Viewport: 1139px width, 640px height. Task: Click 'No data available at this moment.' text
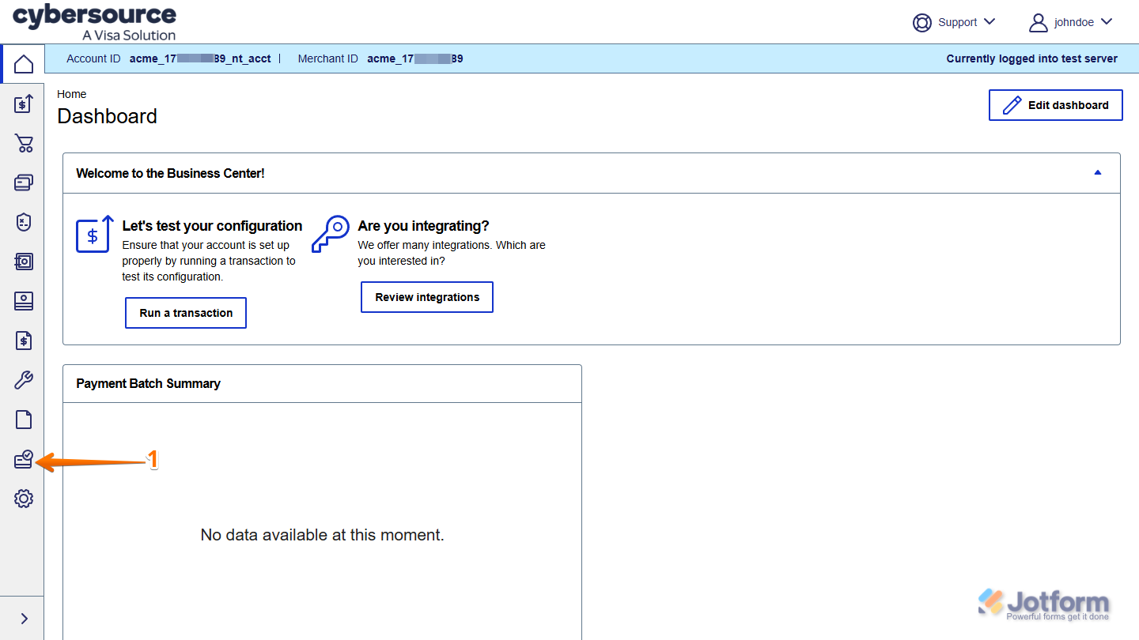[x=323, y=535]
